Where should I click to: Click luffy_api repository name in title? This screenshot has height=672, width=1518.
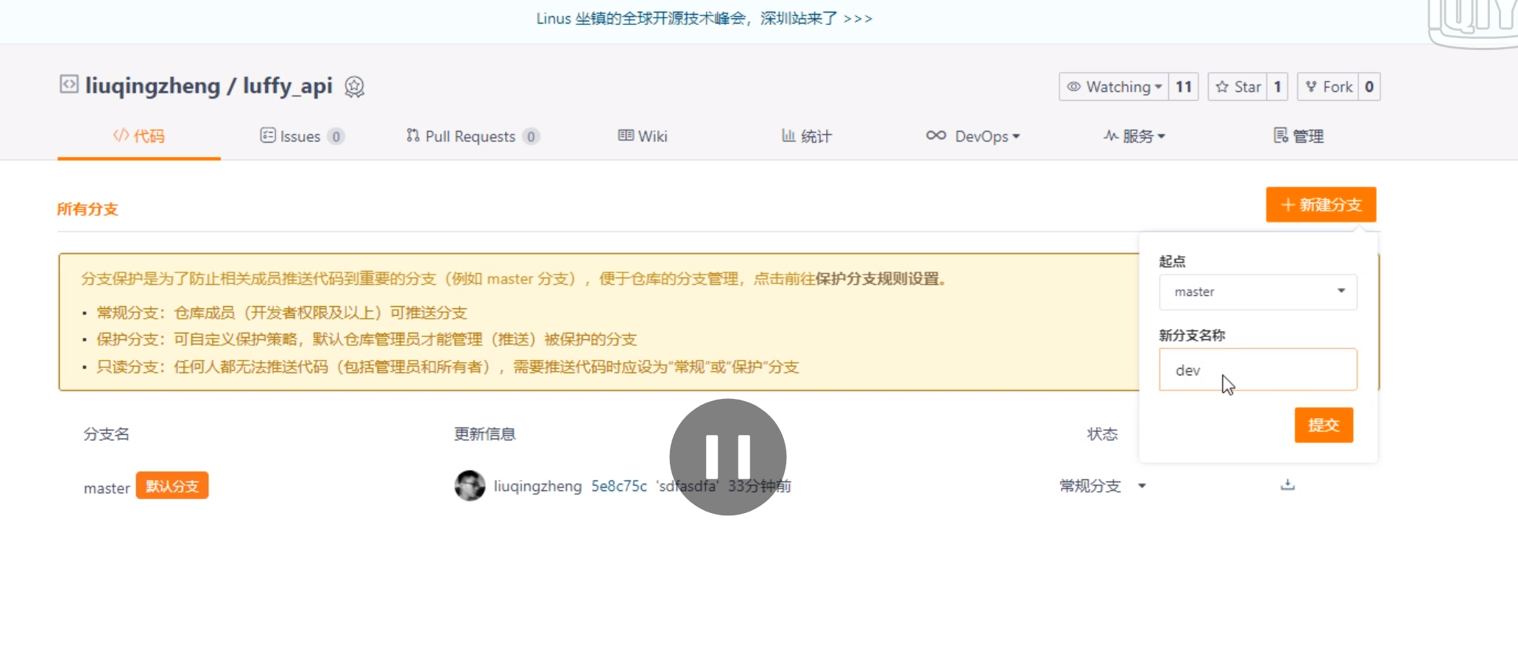pos(288,85)
